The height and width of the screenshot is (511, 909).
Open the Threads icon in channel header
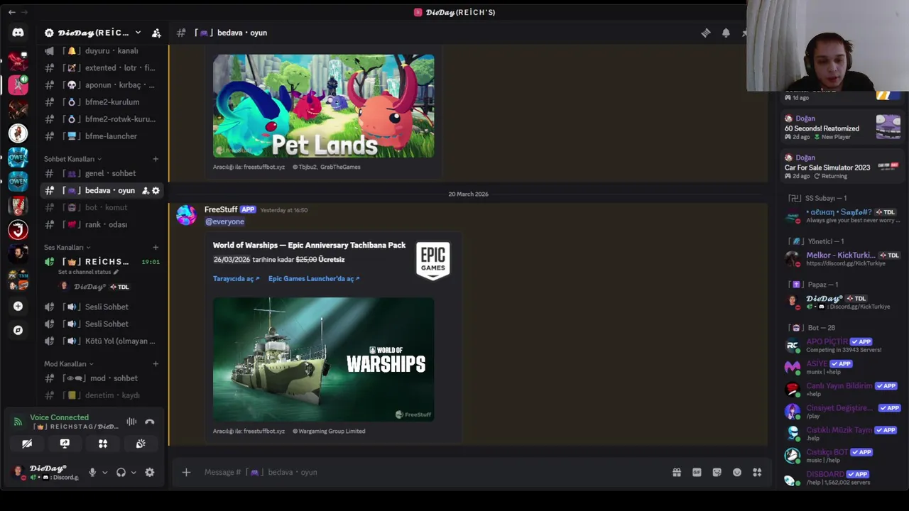coord(705,33)
